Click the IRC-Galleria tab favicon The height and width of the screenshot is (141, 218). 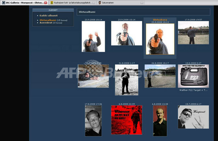[3, 2]
